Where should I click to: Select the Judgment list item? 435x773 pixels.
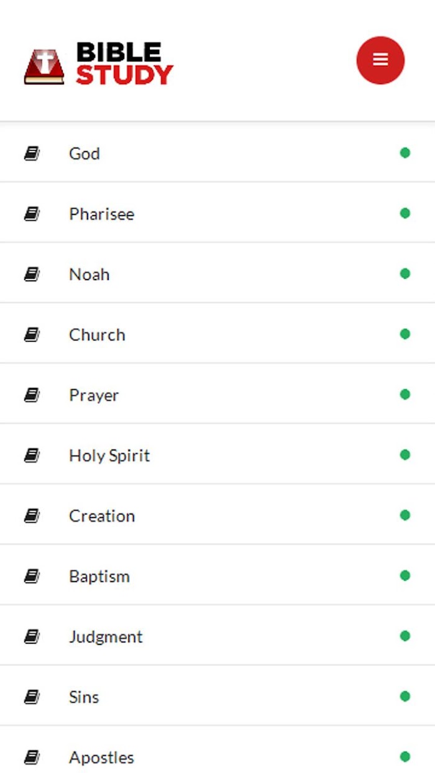pyautogui.click(x=217, y=635)
